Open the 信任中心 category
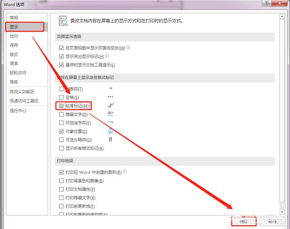 click(x=27, y=111)
